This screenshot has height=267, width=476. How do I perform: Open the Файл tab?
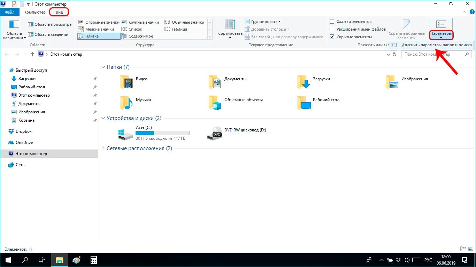pos(9,12)
